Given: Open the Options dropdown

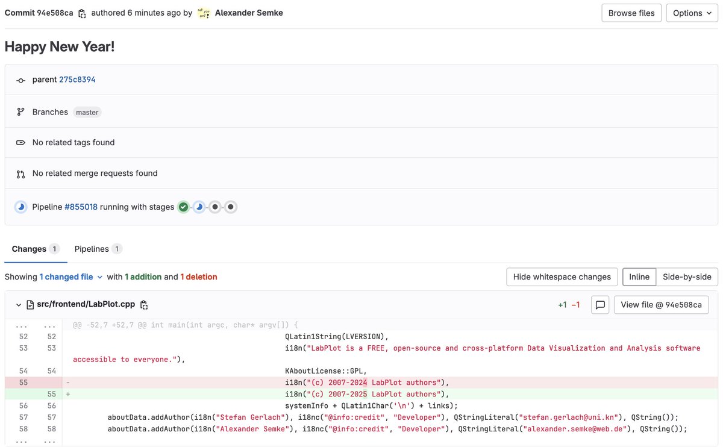Looking at the screenshot, I should (692, 13).
